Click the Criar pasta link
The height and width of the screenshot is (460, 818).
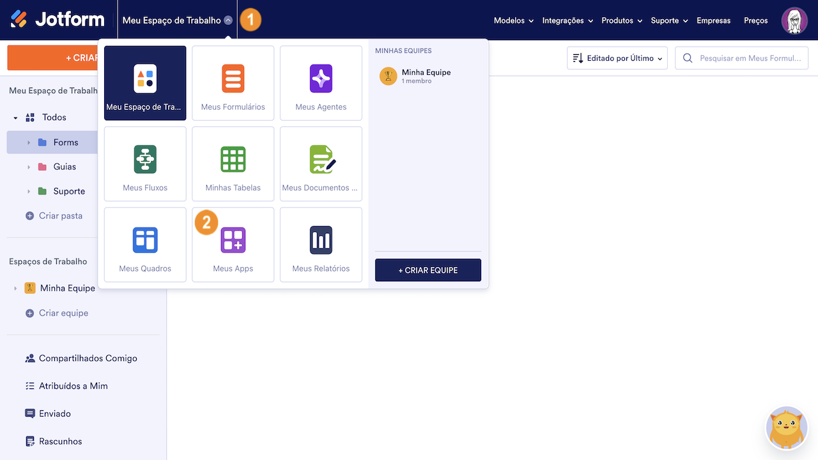[x=61, y=216]
